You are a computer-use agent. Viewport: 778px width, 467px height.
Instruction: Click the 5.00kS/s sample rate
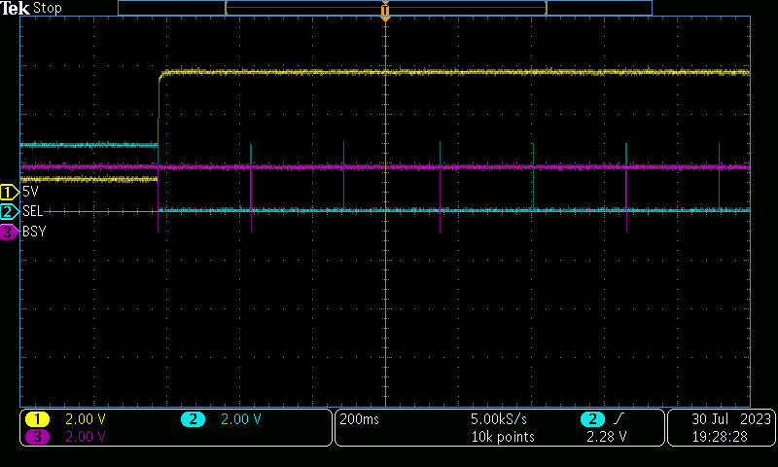[x=499, y=419]
